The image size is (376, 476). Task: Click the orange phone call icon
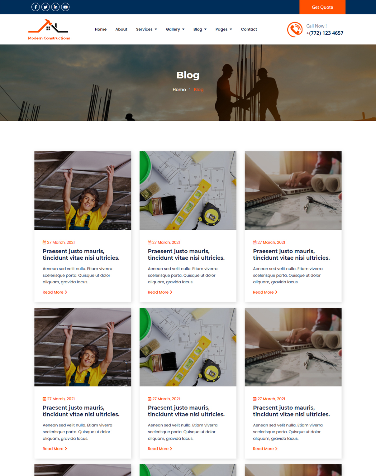coord(295,30)
